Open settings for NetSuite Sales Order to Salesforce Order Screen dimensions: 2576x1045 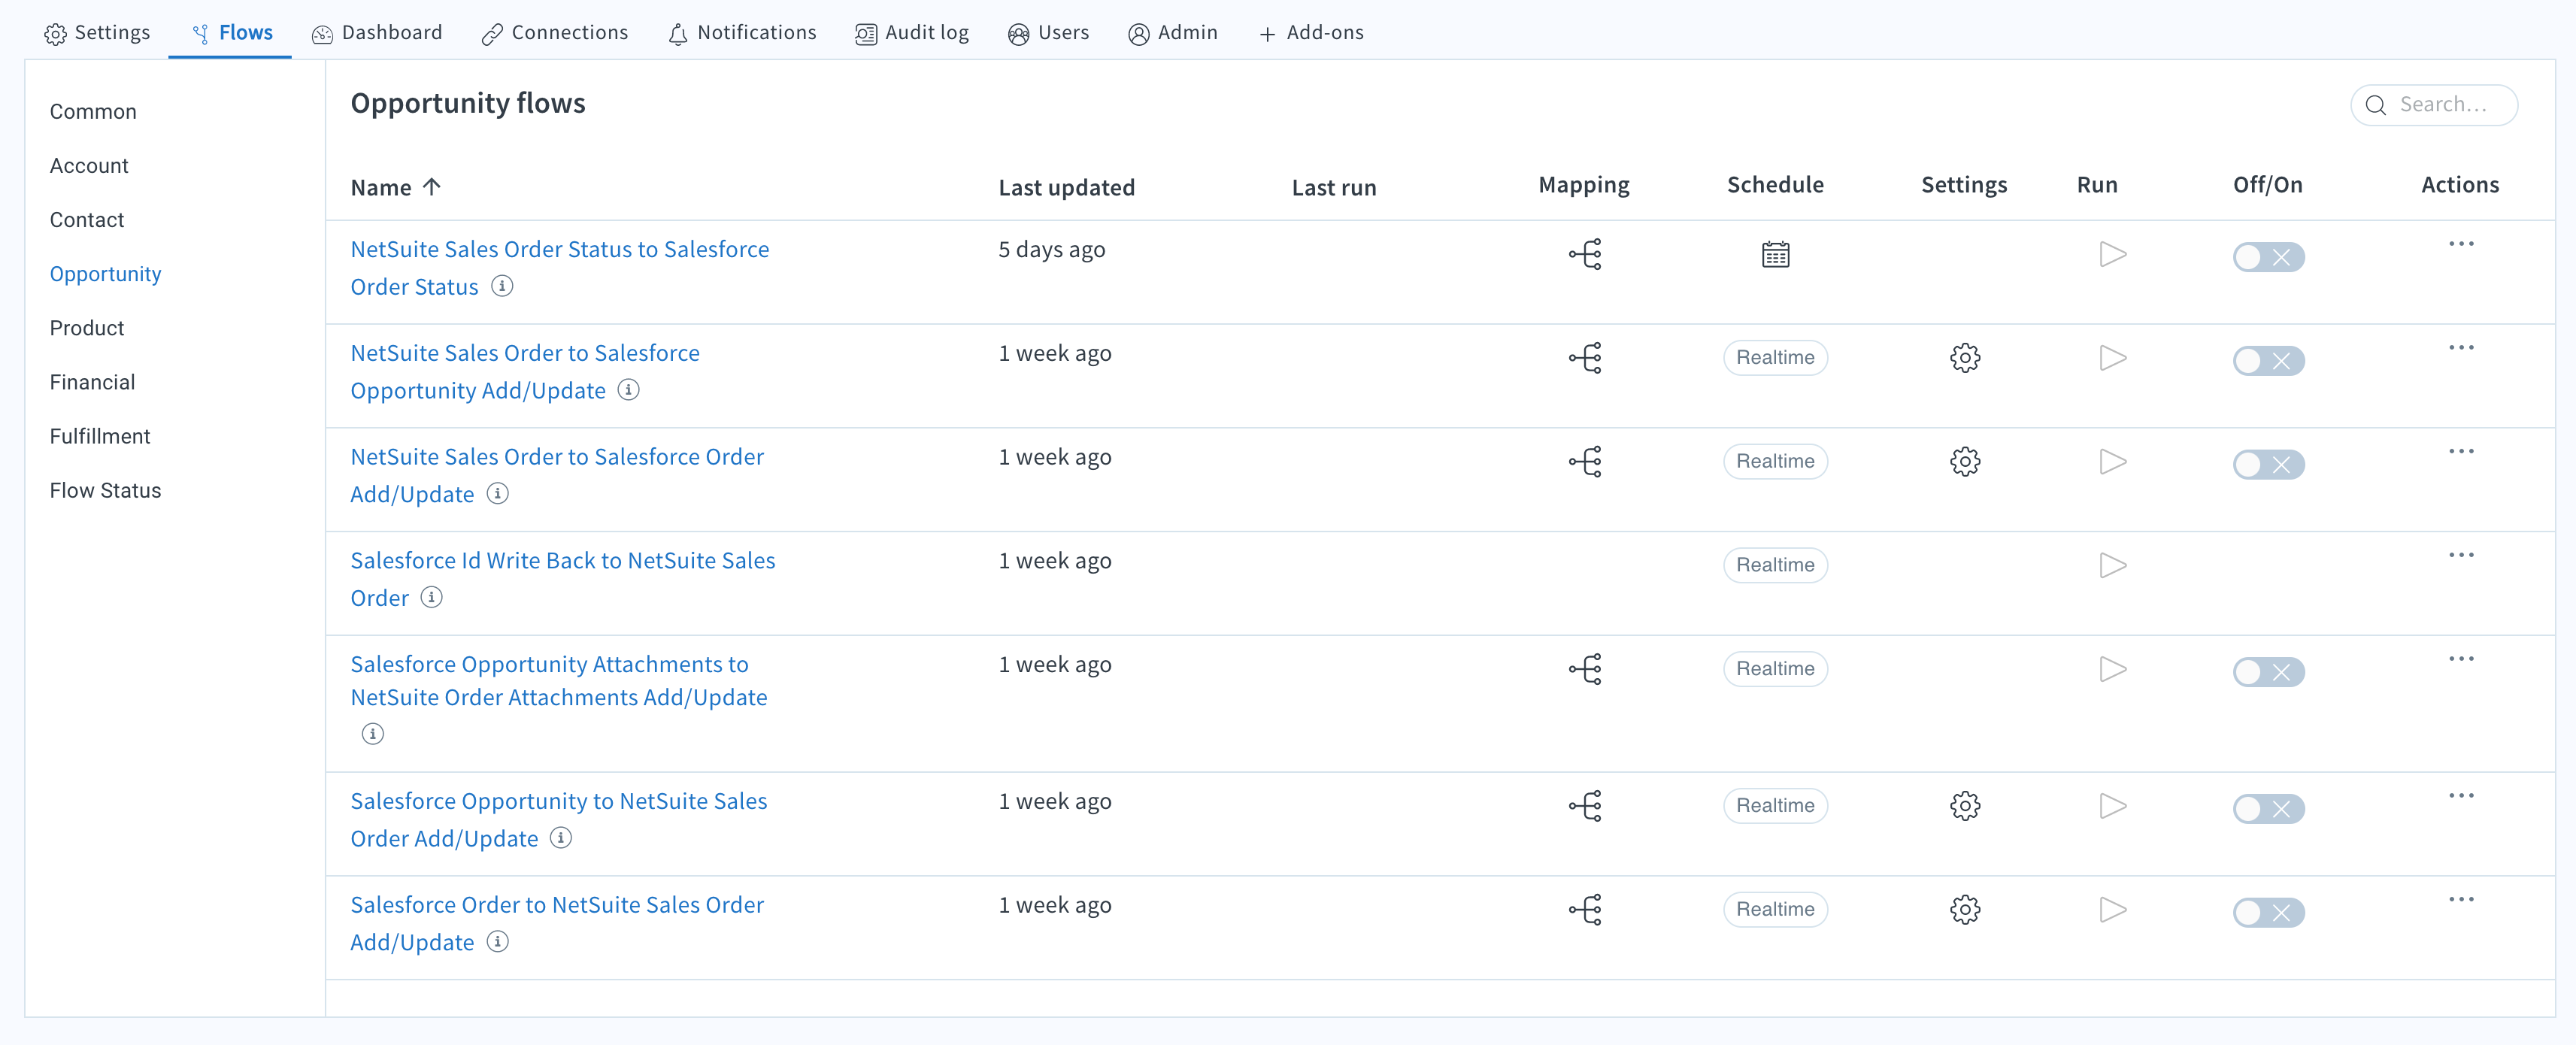point(1965,462)
